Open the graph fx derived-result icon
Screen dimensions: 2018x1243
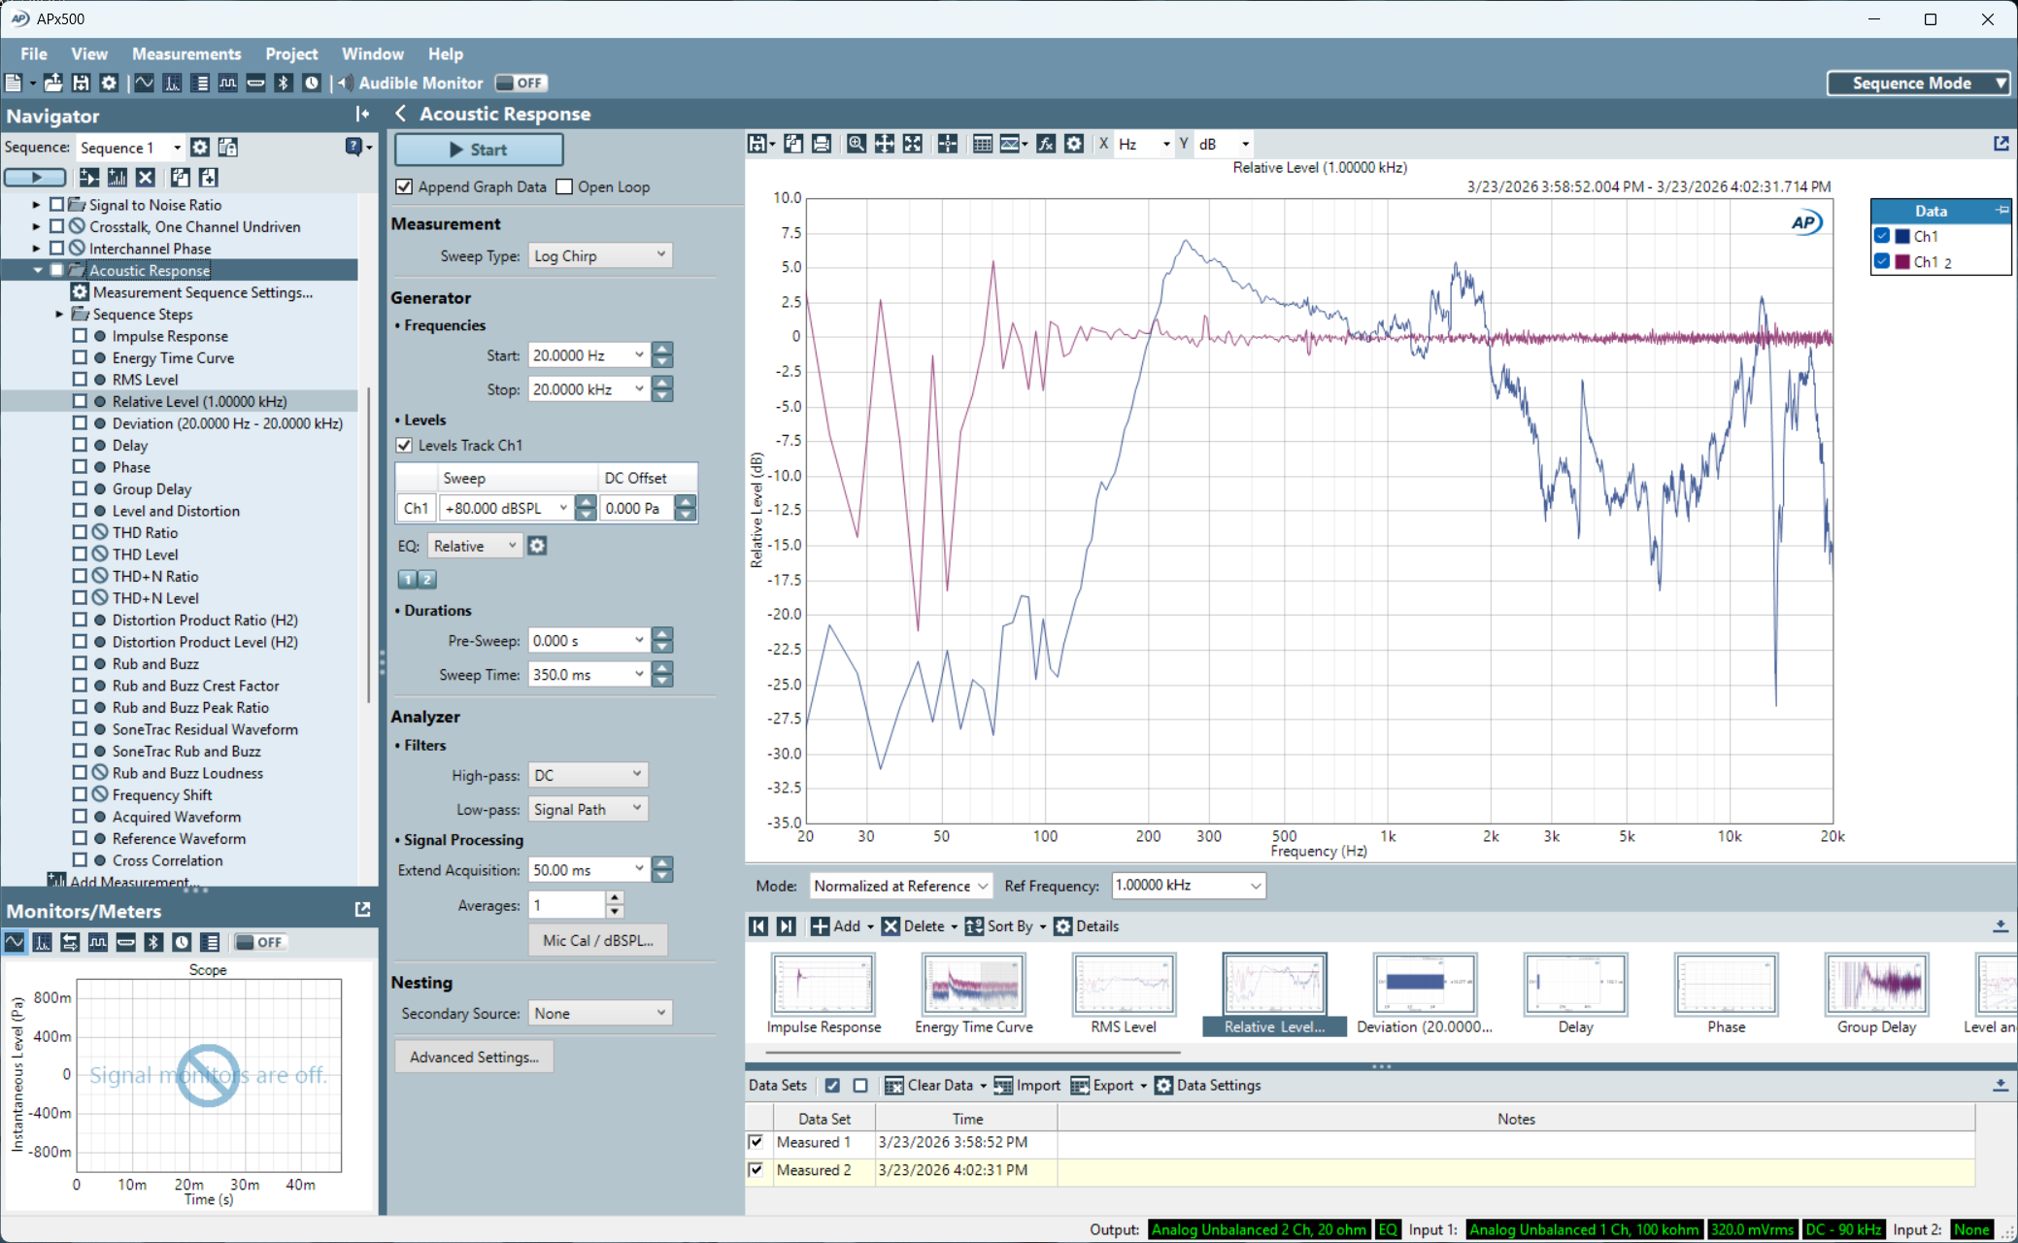coord(1045,144)
